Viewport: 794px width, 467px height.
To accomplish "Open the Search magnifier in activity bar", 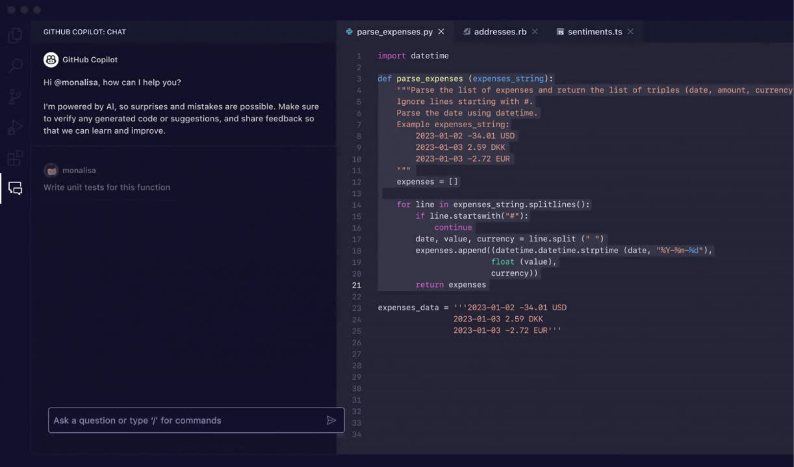I will (15, 66).
